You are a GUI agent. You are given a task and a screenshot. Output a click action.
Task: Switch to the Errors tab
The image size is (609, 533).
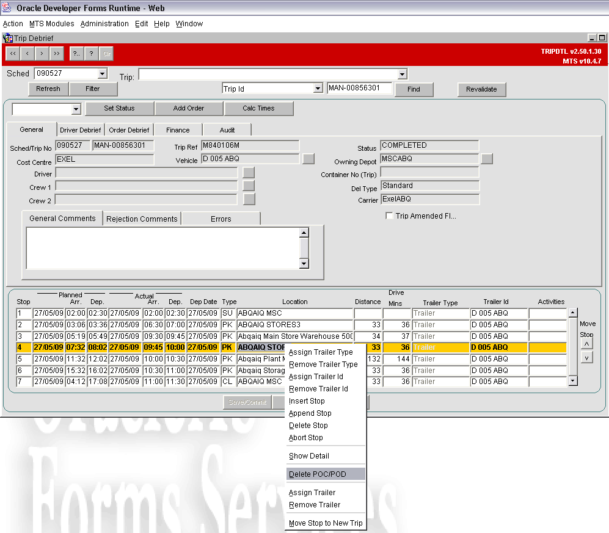pos(221,219)
